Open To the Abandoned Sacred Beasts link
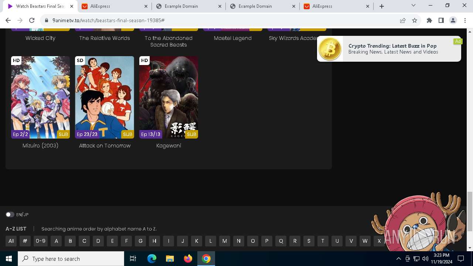The height and width of the screenshot is (266, 473). click(169, 41)
